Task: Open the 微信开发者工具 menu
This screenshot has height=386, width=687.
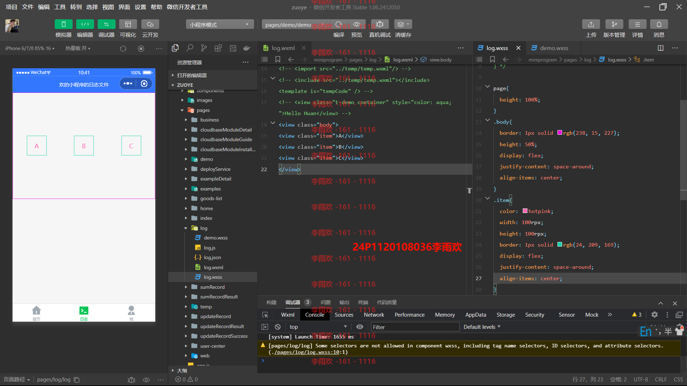Action: pos(187,7)
